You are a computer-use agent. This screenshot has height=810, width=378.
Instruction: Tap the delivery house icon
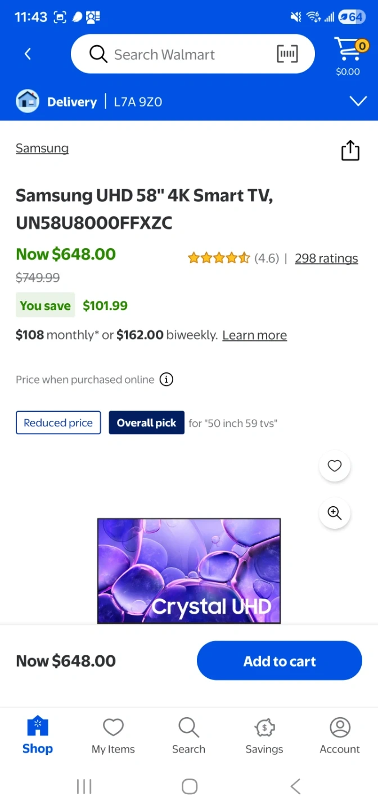point(28,102)
